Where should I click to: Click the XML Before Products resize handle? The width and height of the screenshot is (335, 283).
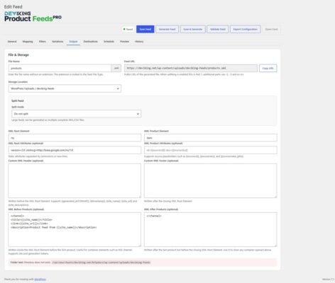pos(140,246)
